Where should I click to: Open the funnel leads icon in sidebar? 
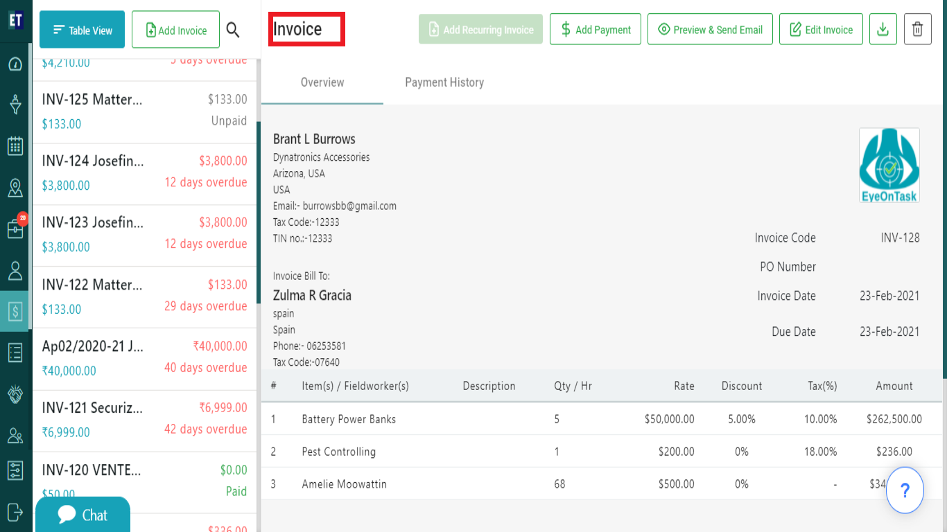(x=15, y=105)
